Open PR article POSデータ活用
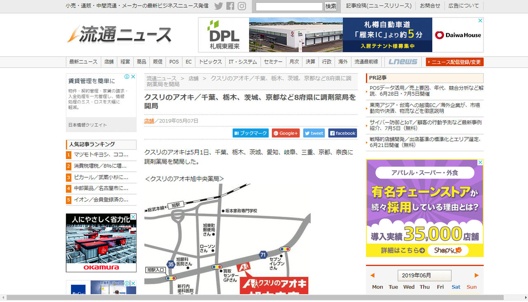The width and height of the screenshot is (528, 302). click(x=427, y=91)
